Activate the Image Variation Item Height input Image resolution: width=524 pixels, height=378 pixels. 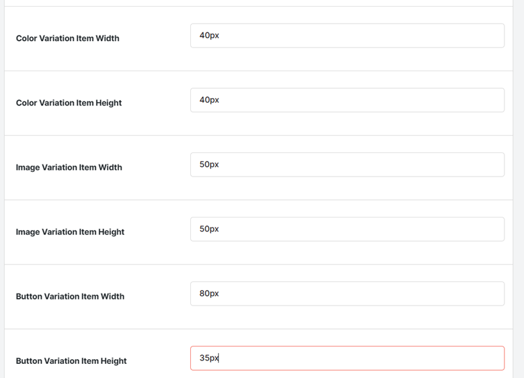[x=347, y=229]
